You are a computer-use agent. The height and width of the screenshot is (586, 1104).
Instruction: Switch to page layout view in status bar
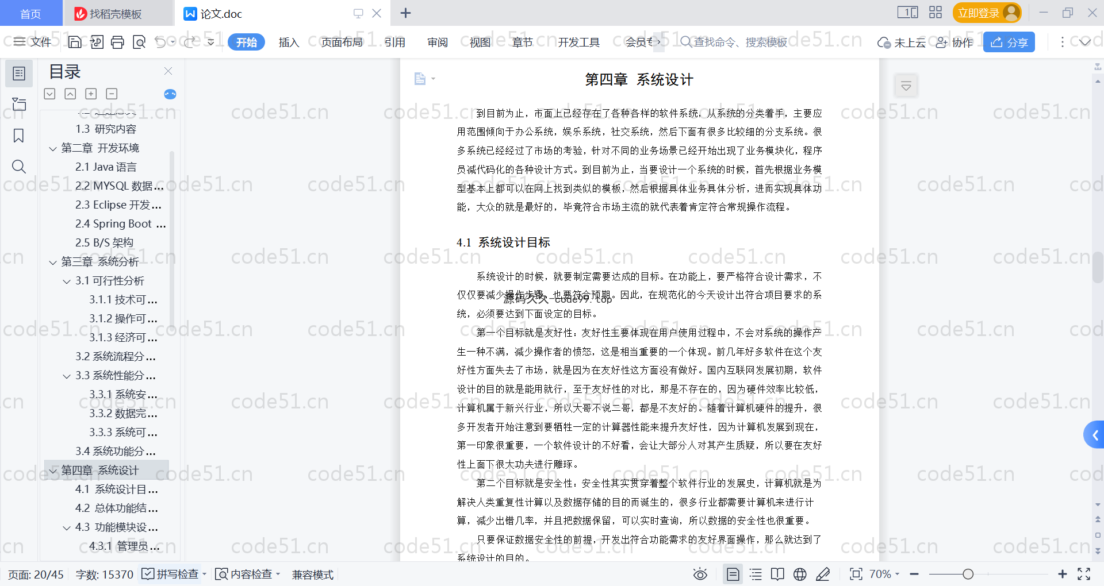[733, 574]
